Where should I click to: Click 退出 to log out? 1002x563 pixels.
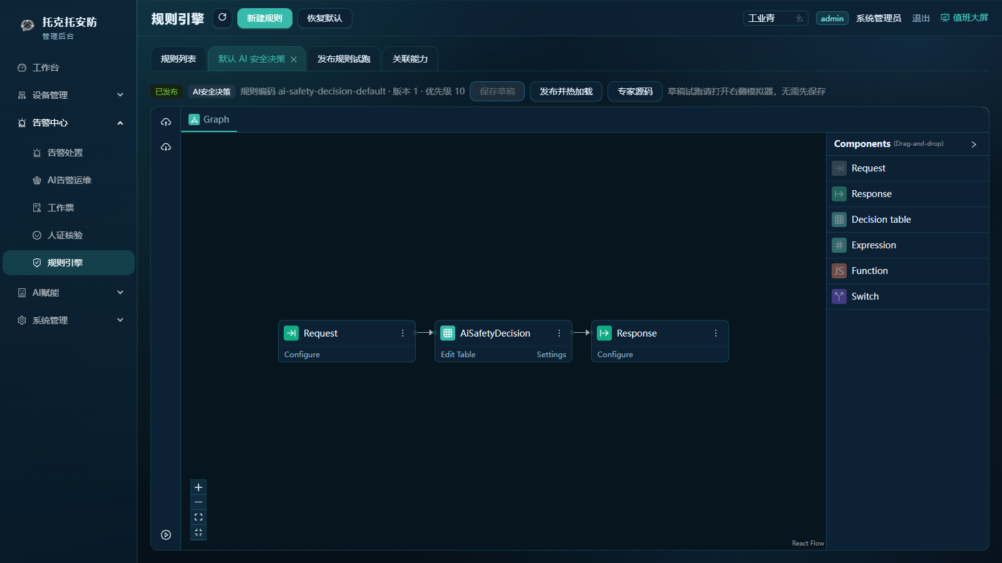[x=921, y=18]
